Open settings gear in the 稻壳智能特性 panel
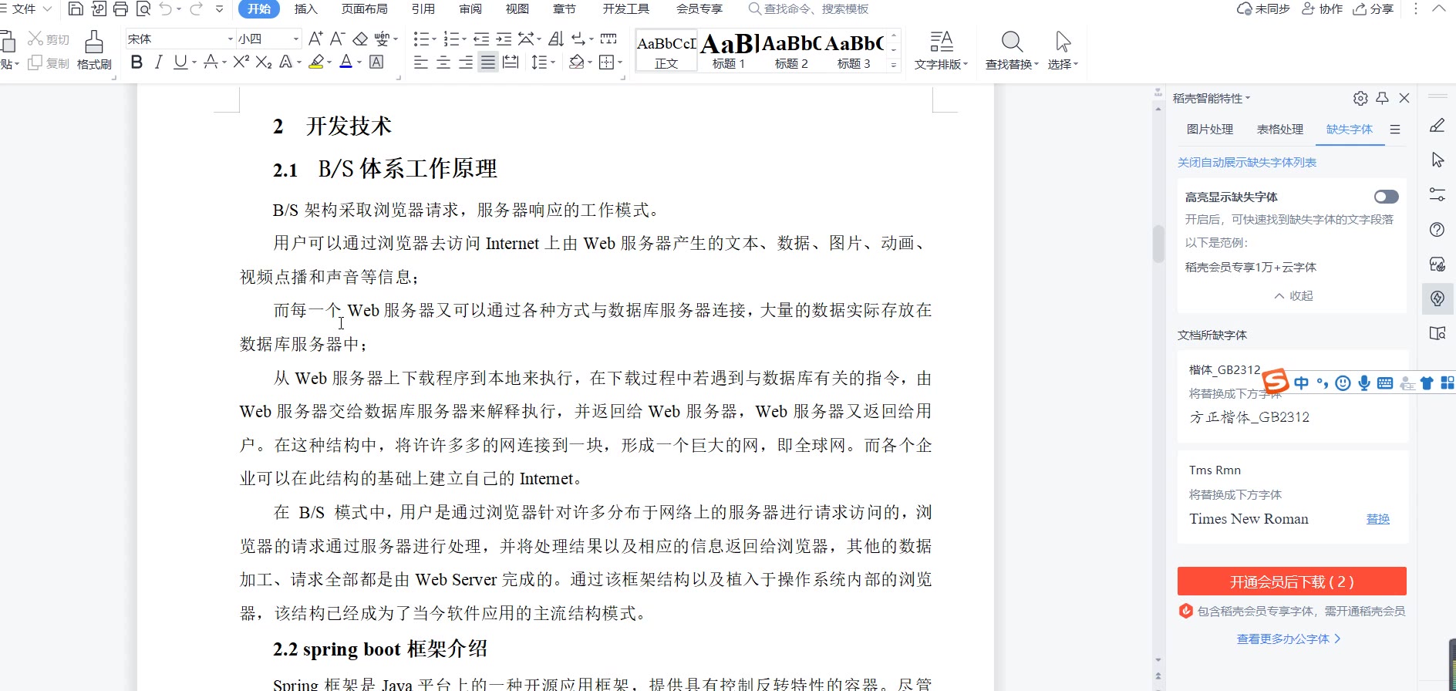This screenshot has height=691, width=1456. pyautogui.click(x=1360, y=98)
